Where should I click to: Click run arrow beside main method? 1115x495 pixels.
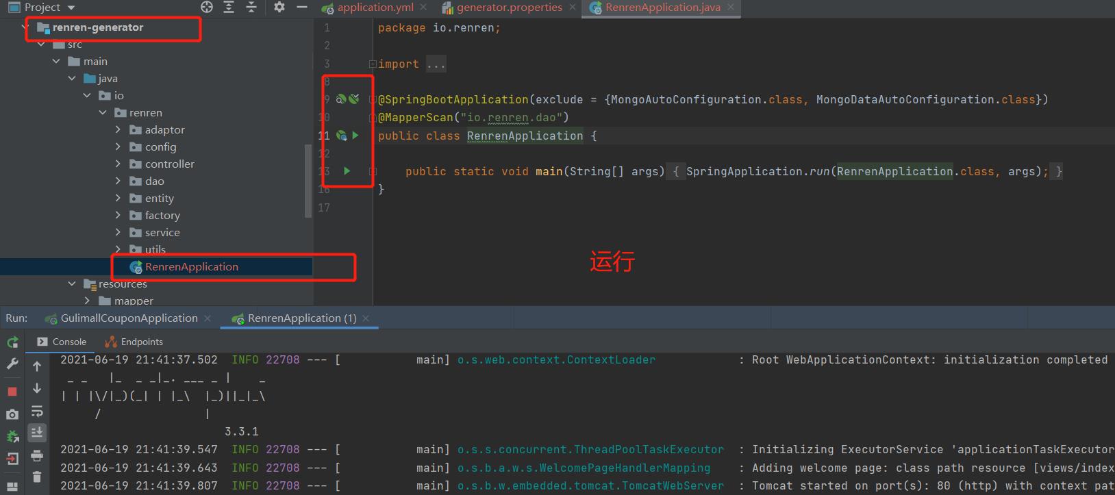(x=347, y=171)
